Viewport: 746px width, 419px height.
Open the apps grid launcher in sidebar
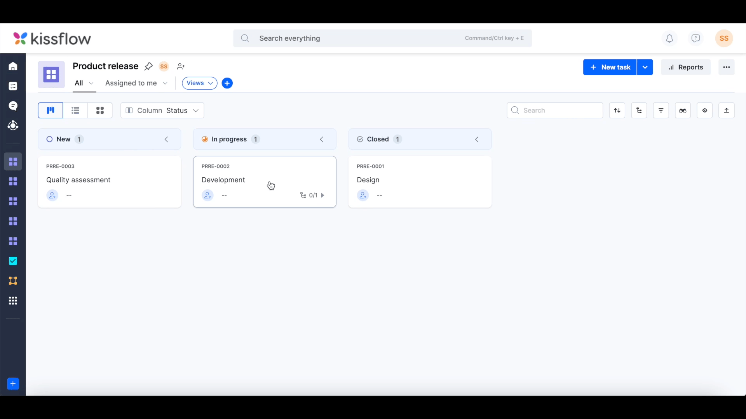13,301
